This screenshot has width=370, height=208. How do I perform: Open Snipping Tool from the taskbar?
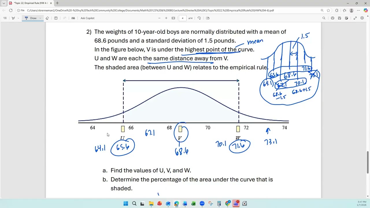tap(210, 204)
